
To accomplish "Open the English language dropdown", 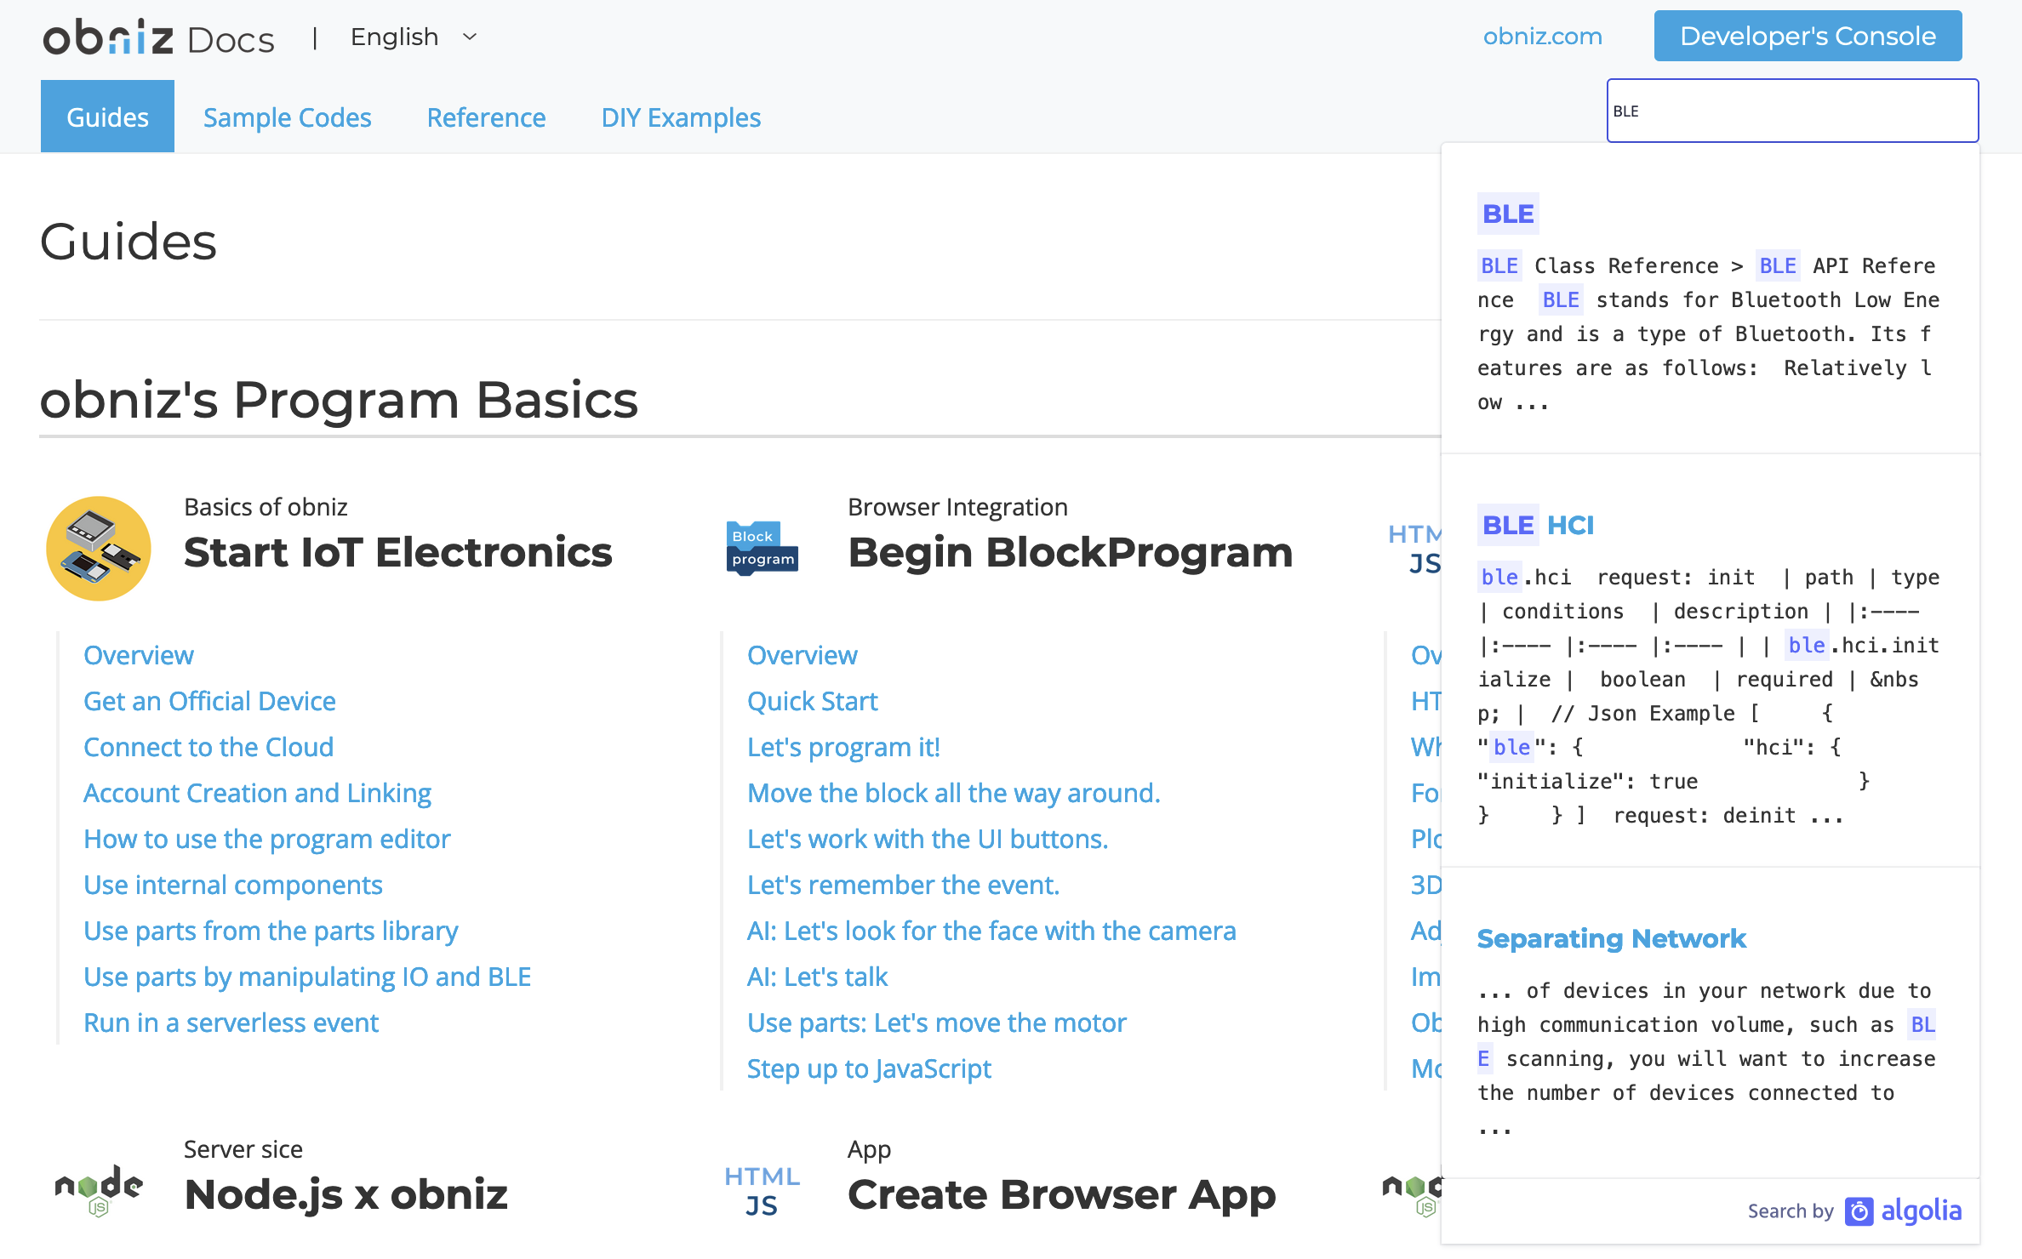I will pyautogui.click(x=395, y=37).
